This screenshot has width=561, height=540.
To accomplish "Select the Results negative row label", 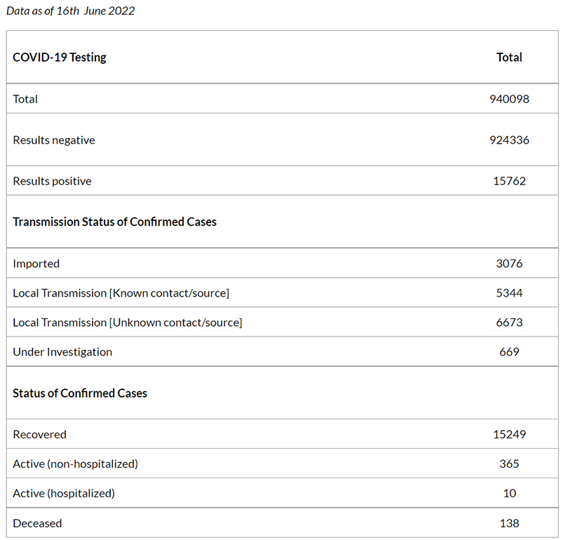I will (x=54, y=140).
